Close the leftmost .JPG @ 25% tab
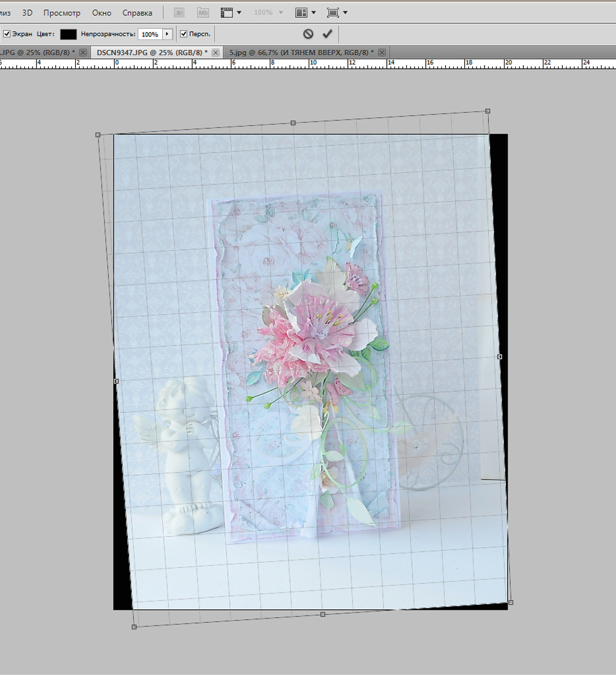 (83, 53)
